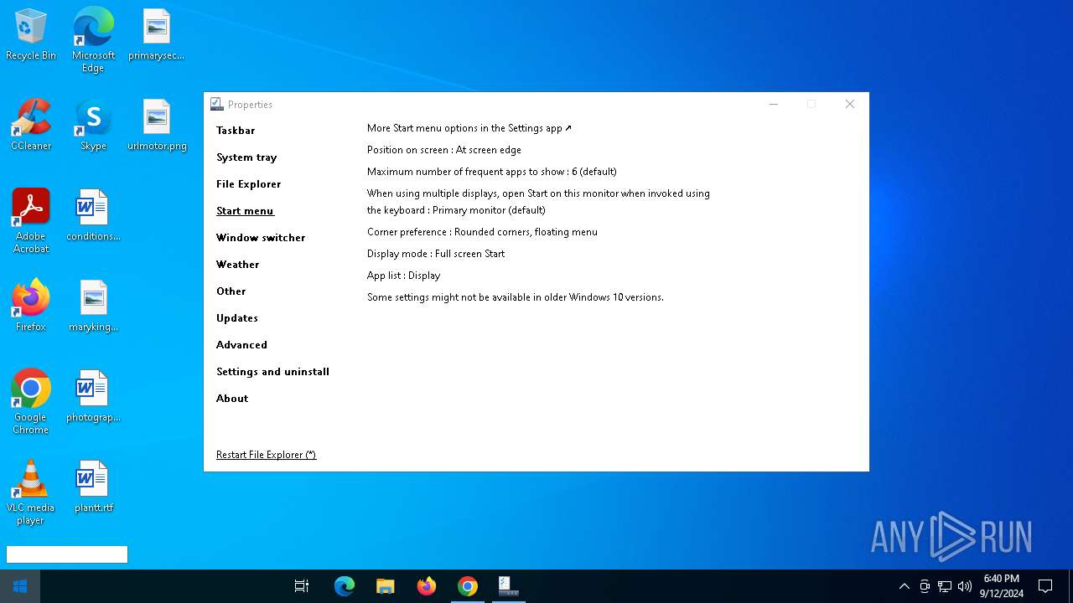Open File Explorer from the taskbar
The image size is (1073, 603).
[x=386, y=586]
